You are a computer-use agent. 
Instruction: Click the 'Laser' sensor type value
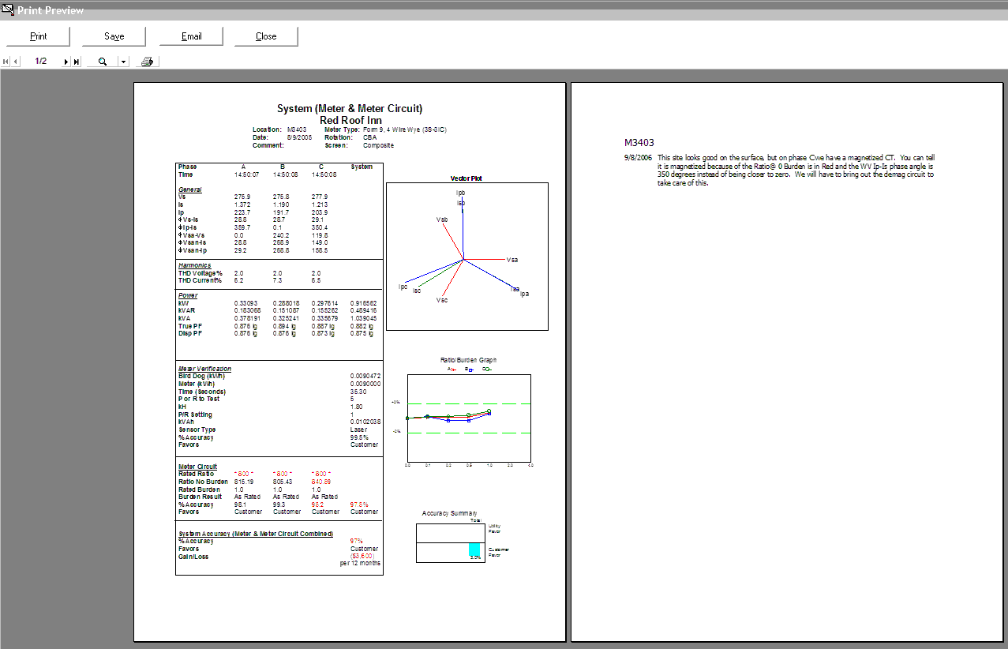click(358, 430)
